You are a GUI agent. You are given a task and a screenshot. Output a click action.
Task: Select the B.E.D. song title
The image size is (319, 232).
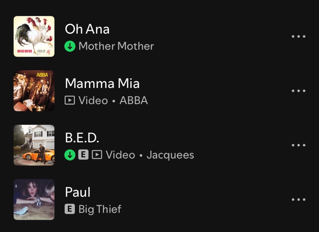click(82, 138)
